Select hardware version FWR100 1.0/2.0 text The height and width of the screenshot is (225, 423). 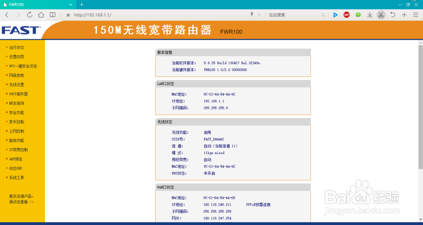coord(225,70)
